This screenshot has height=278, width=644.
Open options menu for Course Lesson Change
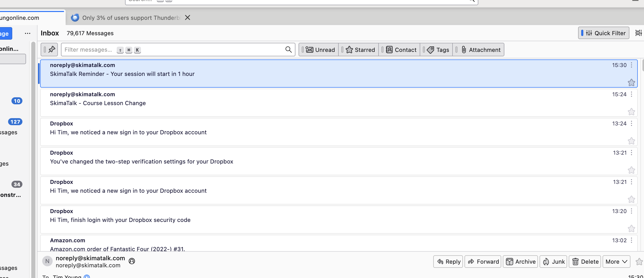(631, 94)
